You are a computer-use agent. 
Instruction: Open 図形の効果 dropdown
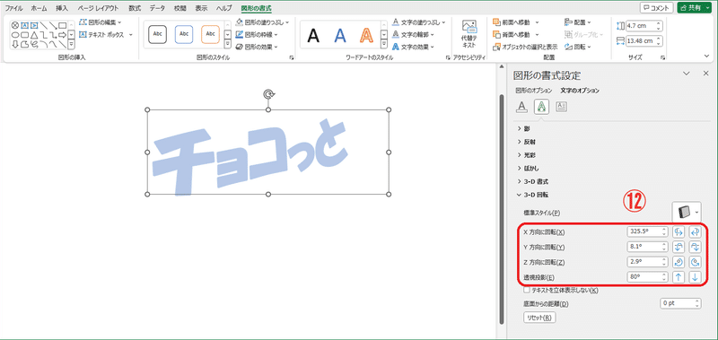click(257, 47)
